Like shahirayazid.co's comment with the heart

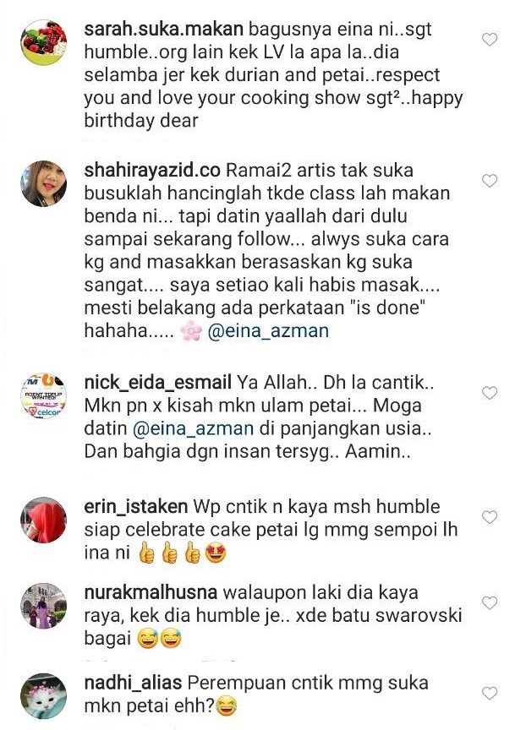point(490,181)
